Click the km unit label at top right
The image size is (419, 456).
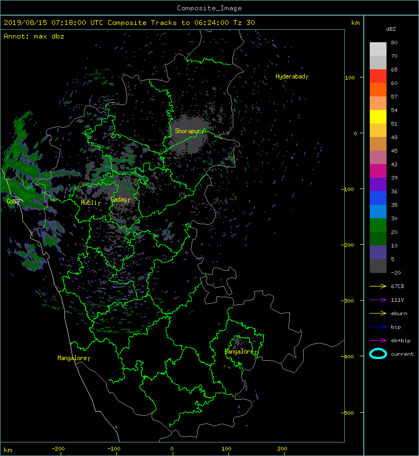pyautogui.click(x=355, y=23)
